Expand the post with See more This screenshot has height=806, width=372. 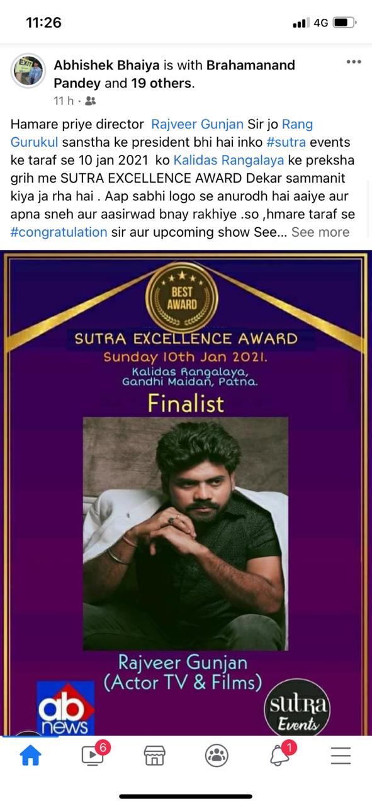point(320,232)
